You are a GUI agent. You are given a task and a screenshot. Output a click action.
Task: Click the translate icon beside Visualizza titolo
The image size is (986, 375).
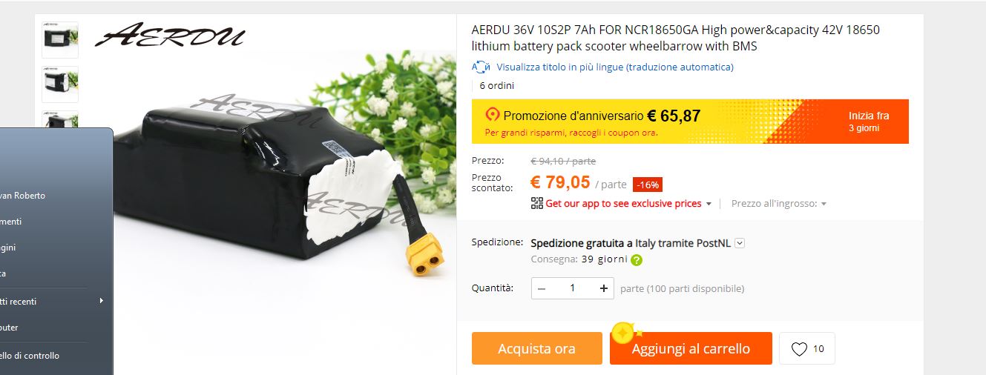(481, 67)
